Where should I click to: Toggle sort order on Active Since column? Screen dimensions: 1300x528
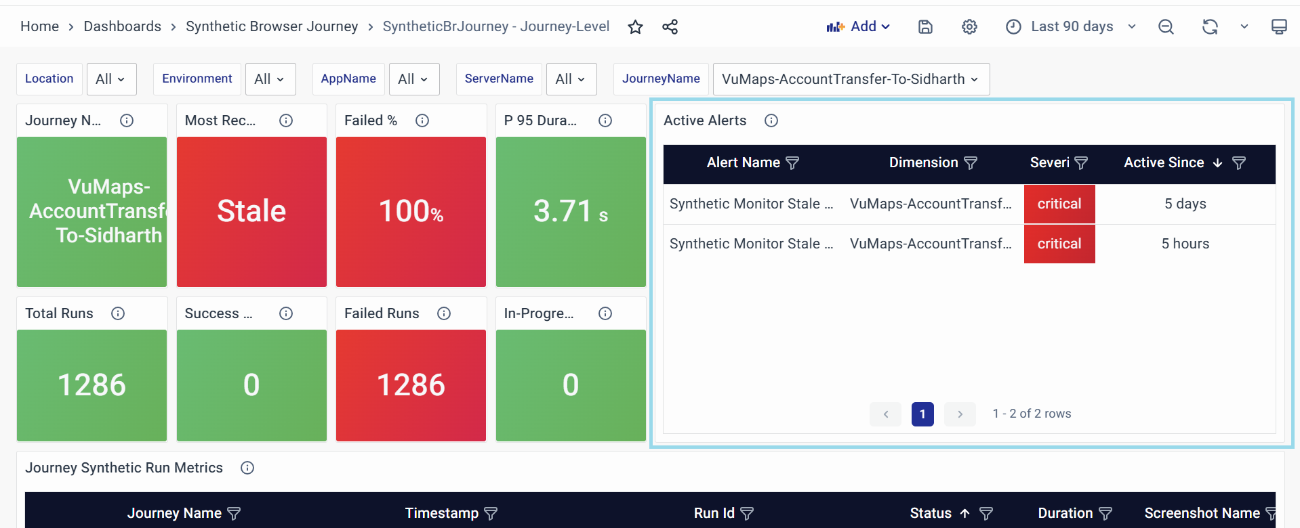pos(1217,163)
